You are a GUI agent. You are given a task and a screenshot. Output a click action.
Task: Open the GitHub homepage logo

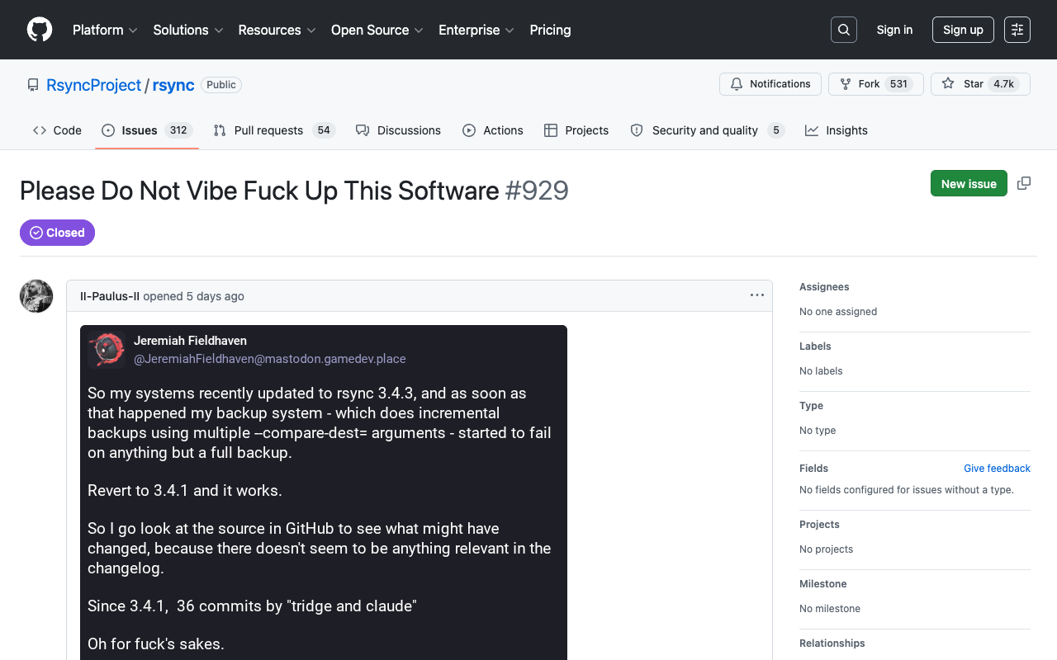[x=40, y=30]
